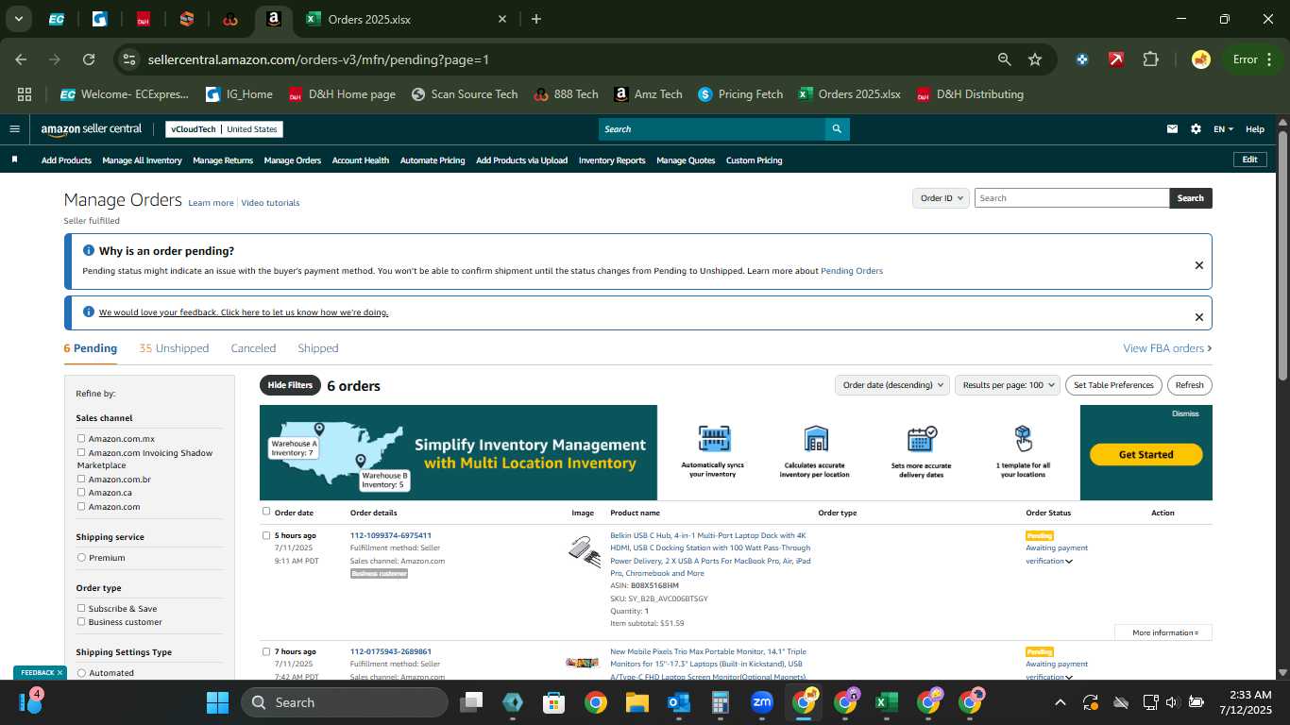Open the browser extensions puzzle icon
This screenshot has height=725, width=1290.
tap(1150, 59)
